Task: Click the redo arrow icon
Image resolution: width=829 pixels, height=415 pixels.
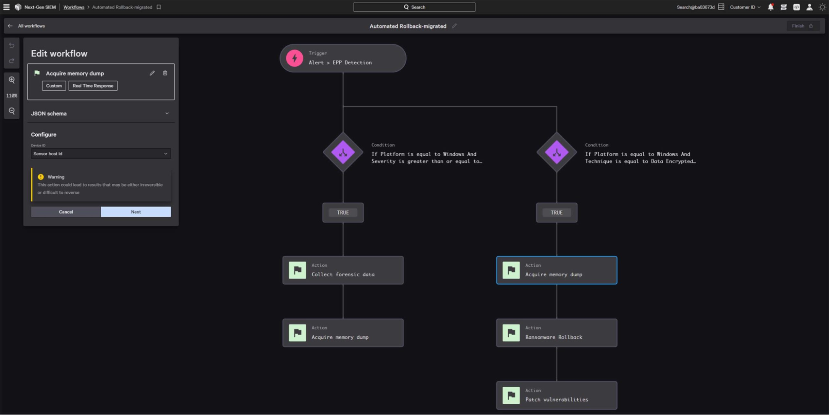Action: [12, 61]
